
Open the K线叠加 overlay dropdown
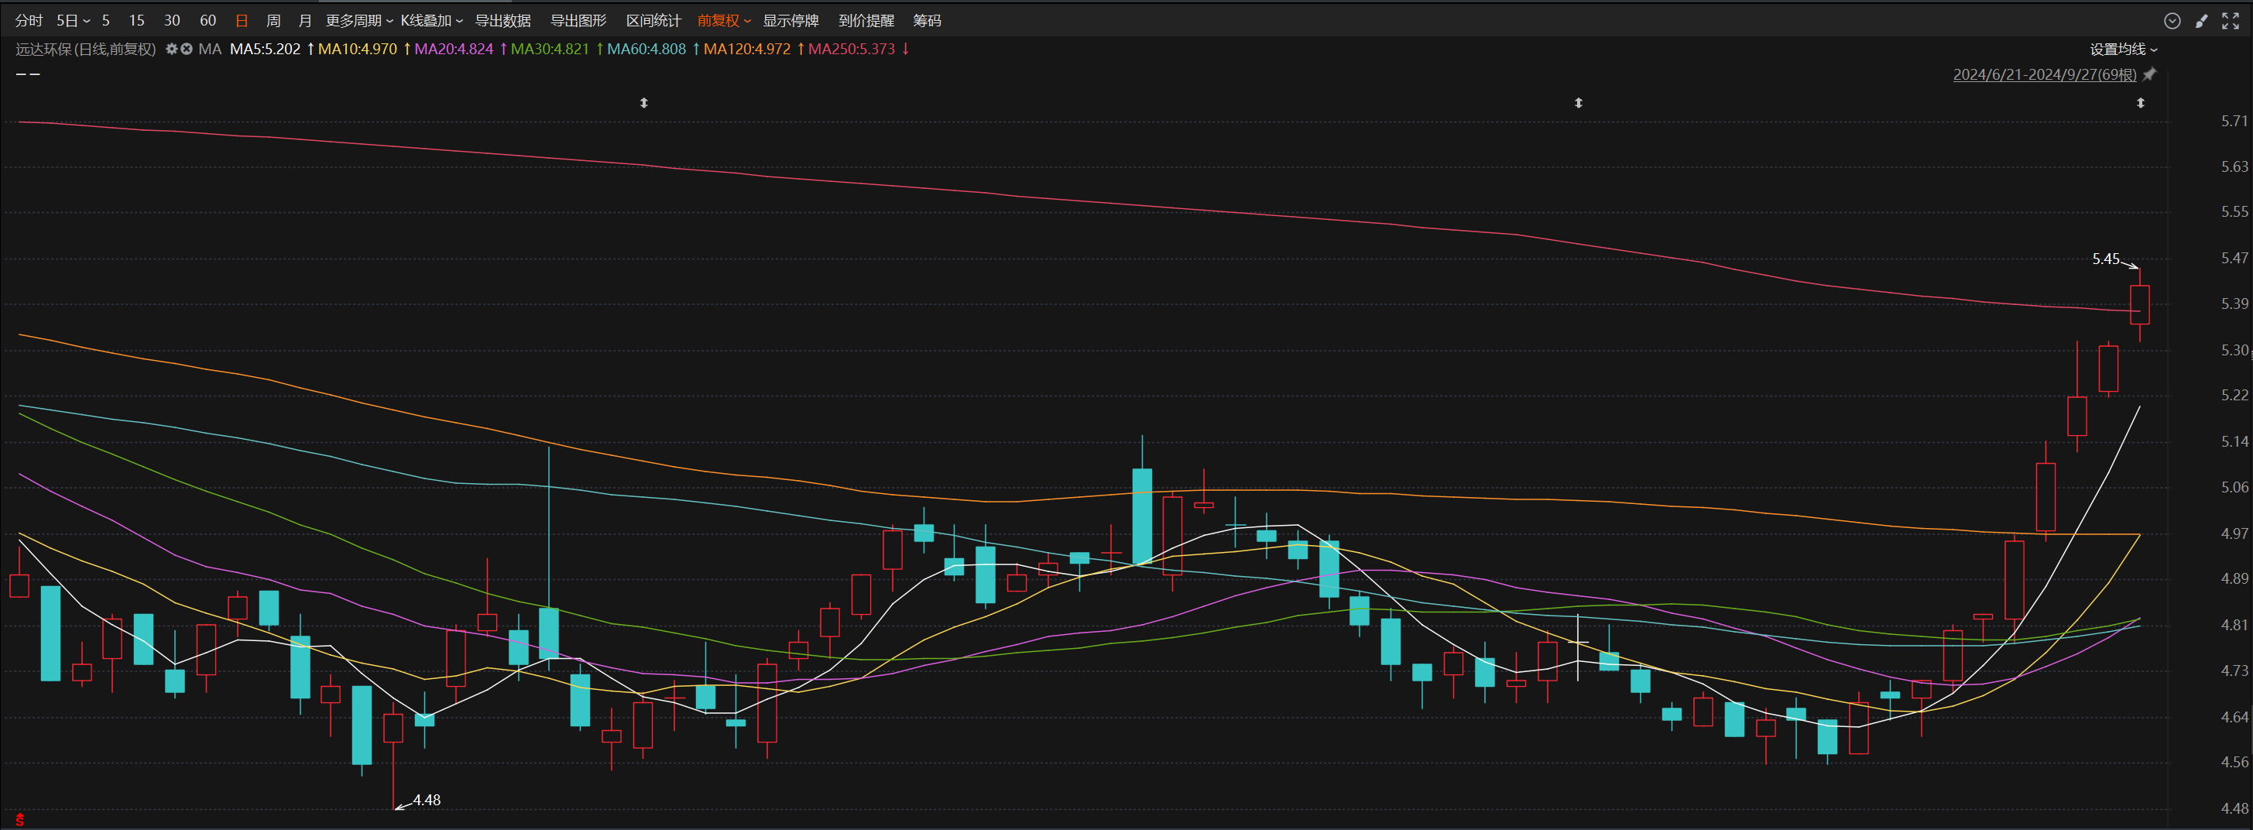pos(431,21)
